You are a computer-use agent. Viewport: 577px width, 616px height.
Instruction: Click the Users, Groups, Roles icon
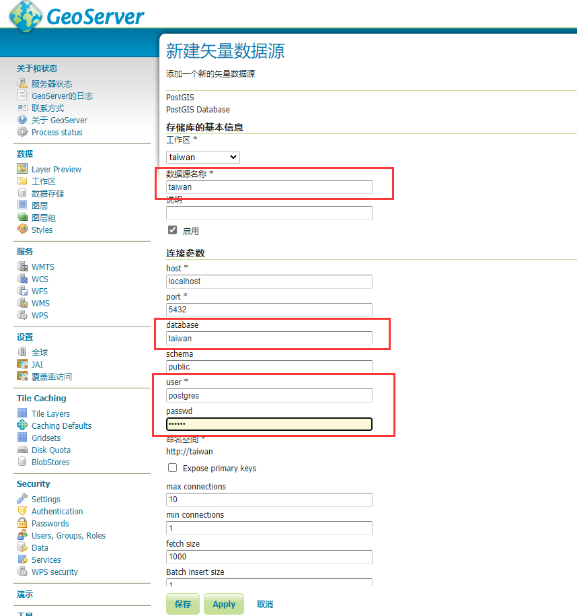pos(22,535)
